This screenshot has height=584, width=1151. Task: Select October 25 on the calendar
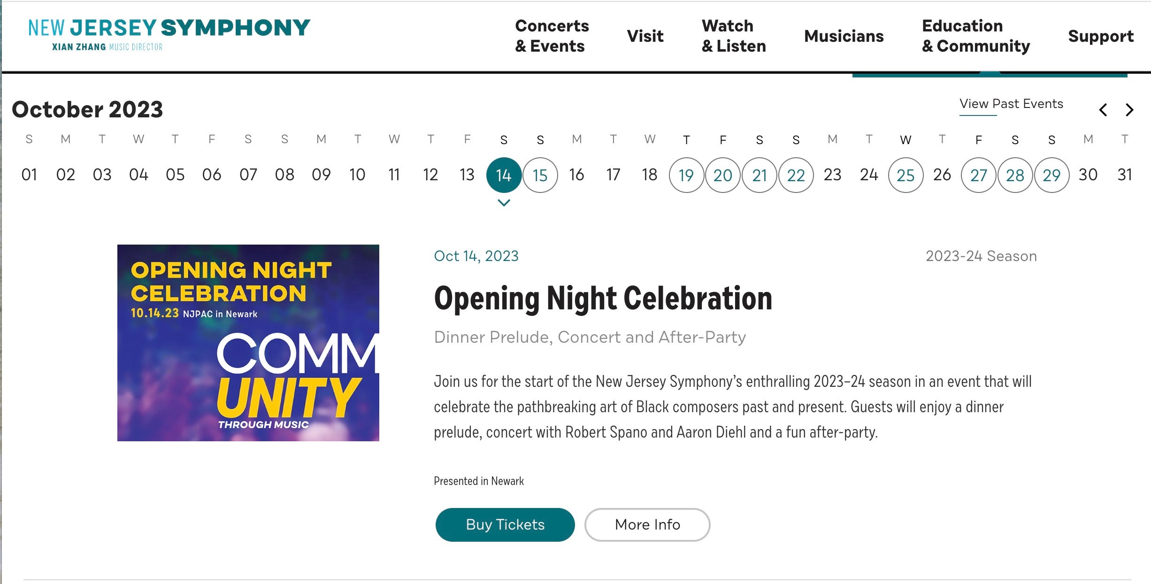point(905,175)
